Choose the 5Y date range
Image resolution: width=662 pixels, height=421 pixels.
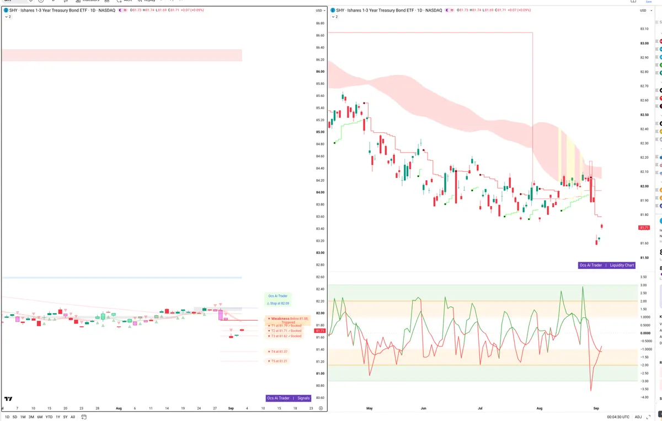(x=66, y=417)
